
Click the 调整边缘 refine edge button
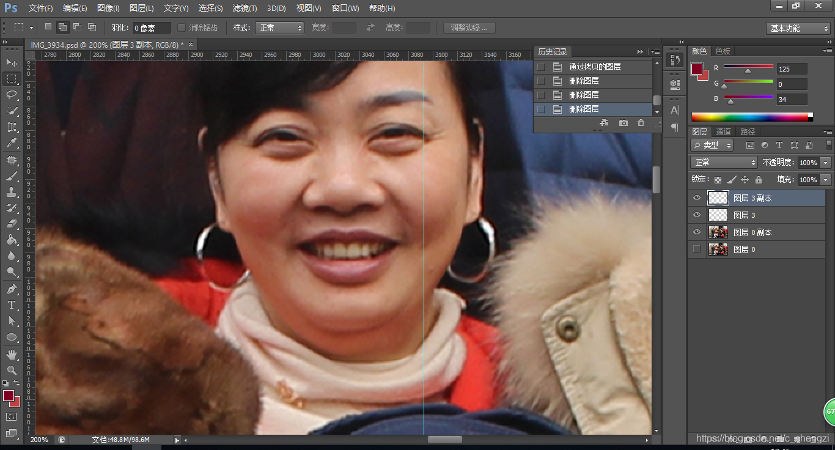pyautogui.click(x=469, y=28)
